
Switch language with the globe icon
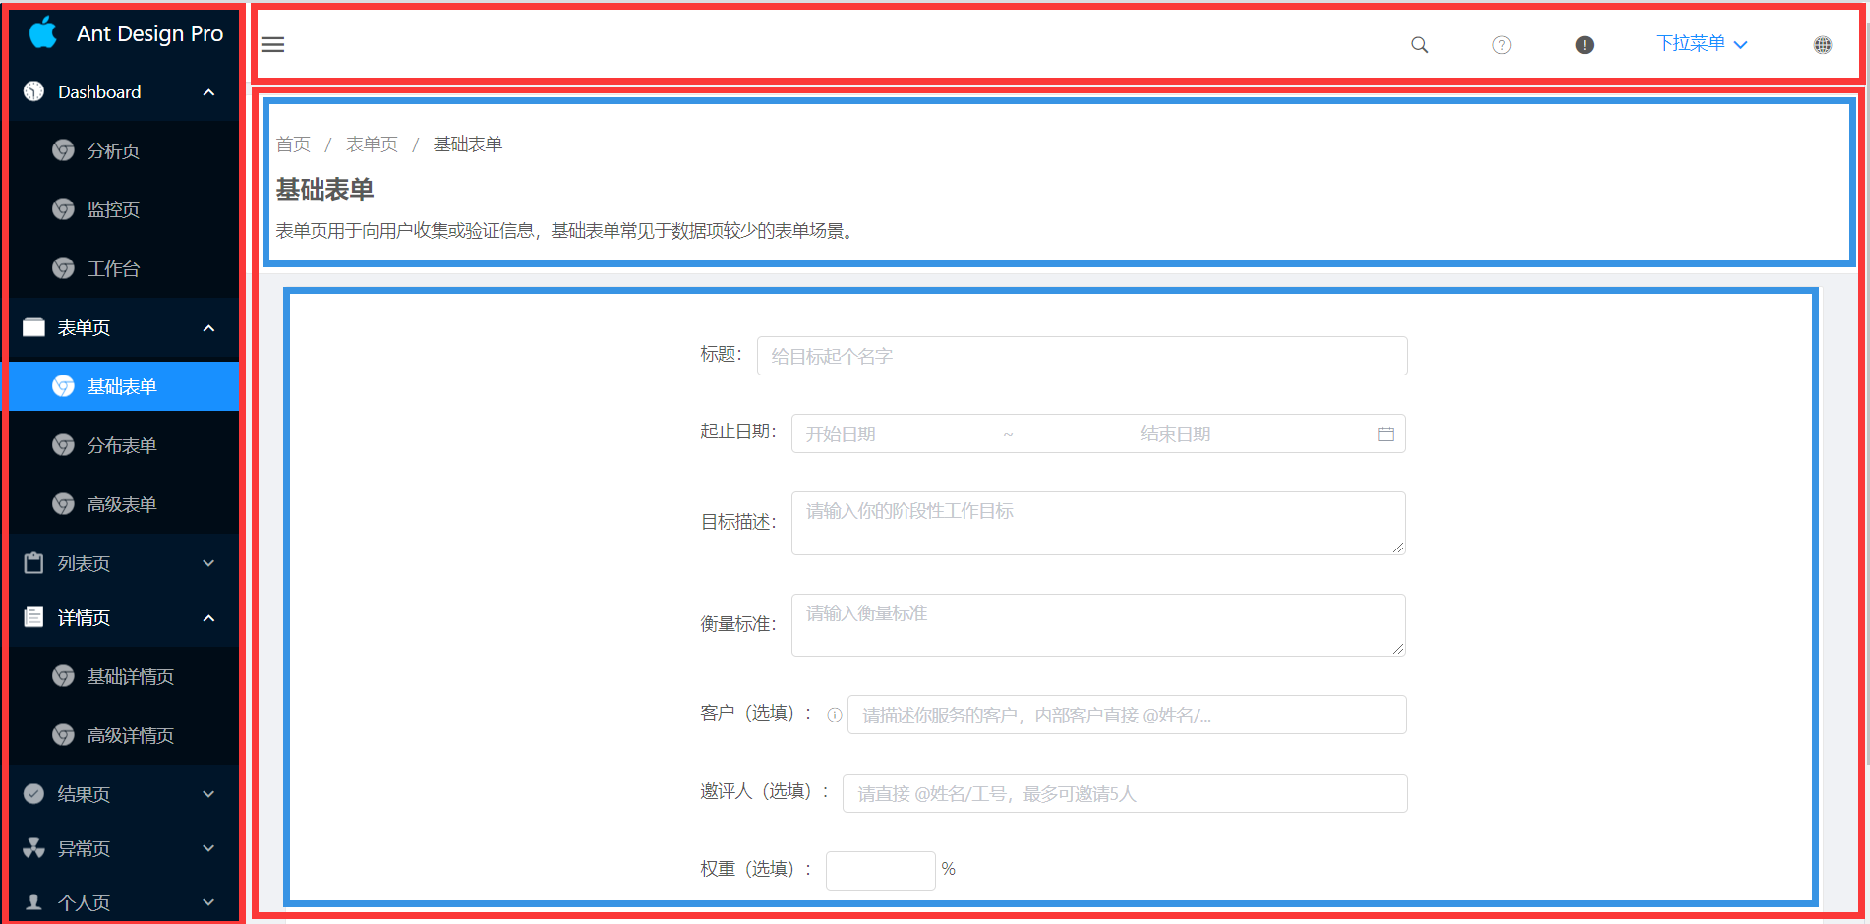click(x=1822, y=44)
